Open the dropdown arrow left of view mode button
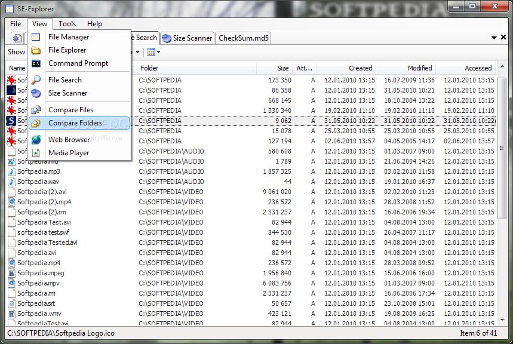 137,53
